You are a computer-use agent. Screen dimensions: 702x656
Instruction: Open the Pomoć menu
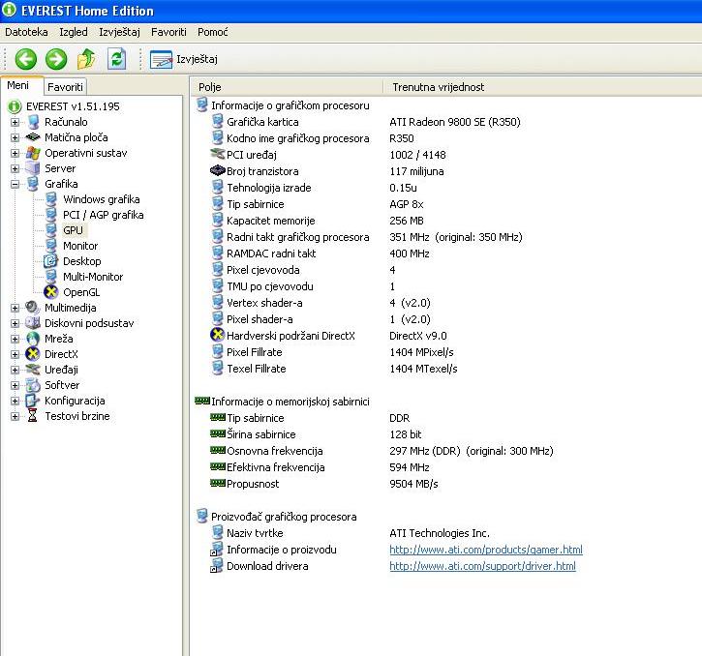pos(212,32)
